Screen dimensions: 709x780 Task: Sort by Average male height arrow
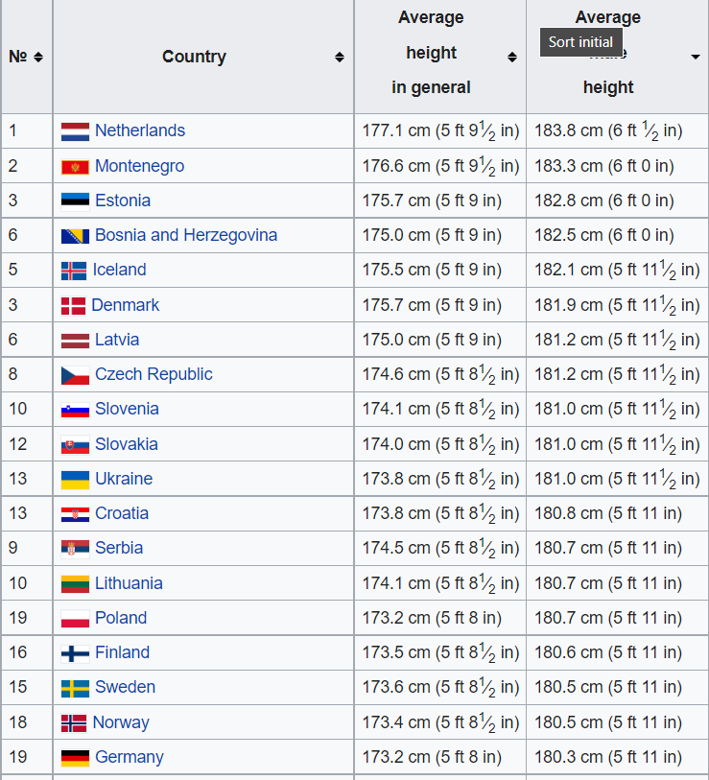point(696,57)
